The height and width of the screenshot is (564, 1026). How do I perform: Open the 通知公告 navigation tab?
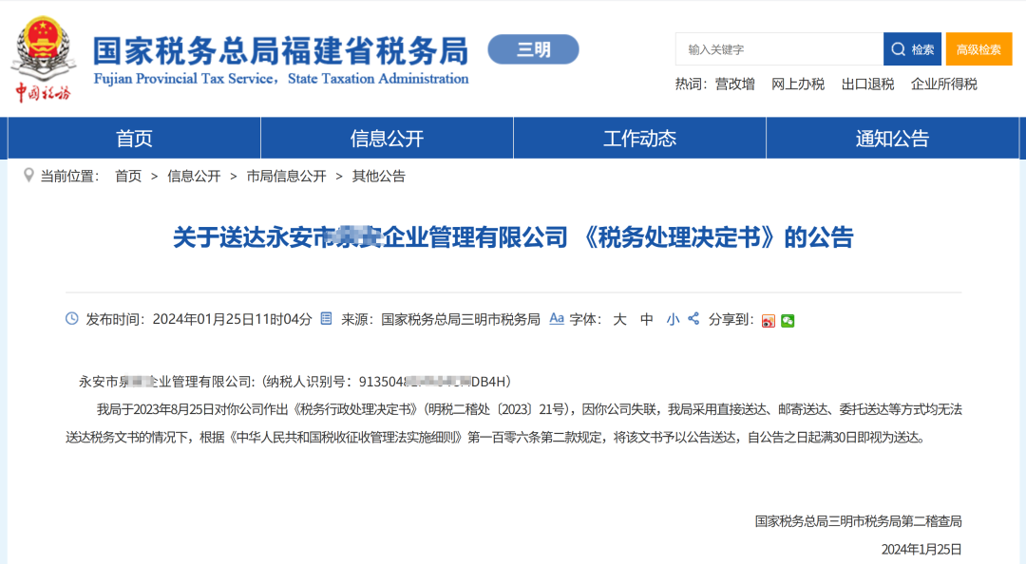tap(892, 138)
